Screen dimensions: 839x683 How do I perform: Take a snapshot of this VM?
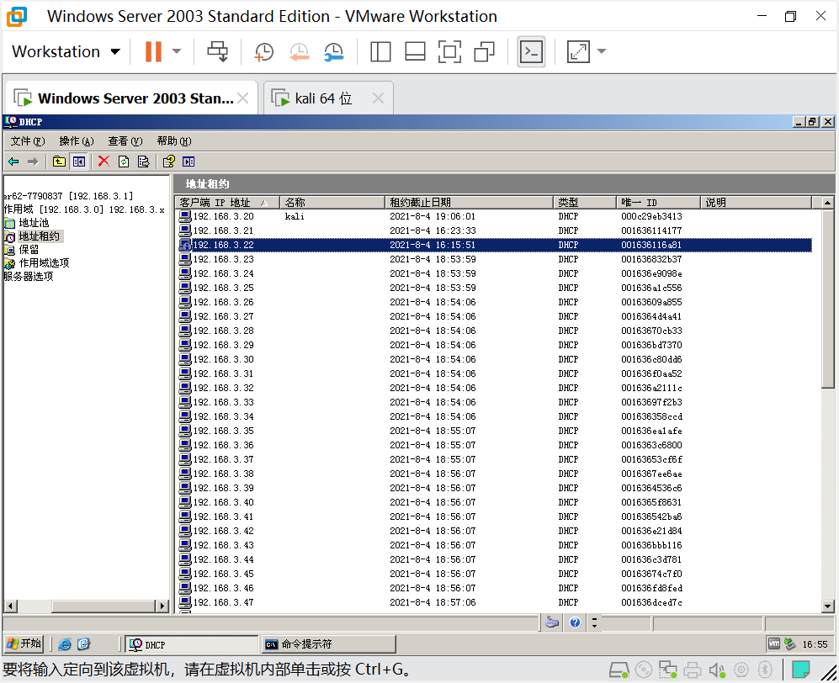[263, 52]
